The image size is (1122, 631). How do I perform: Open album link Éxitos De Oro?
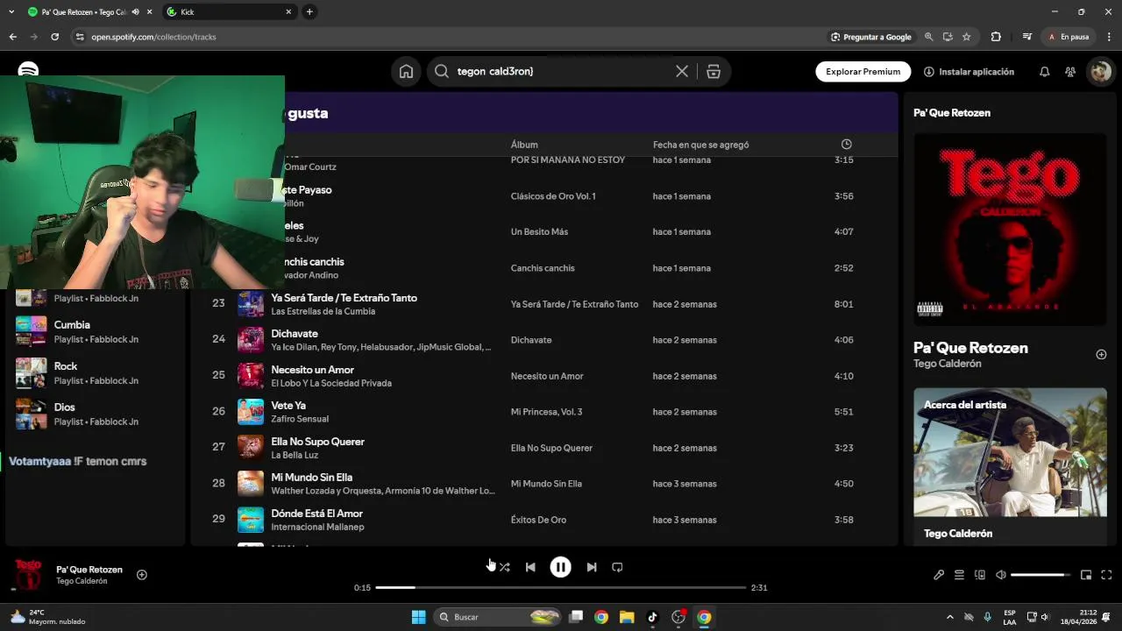(538, 520)
